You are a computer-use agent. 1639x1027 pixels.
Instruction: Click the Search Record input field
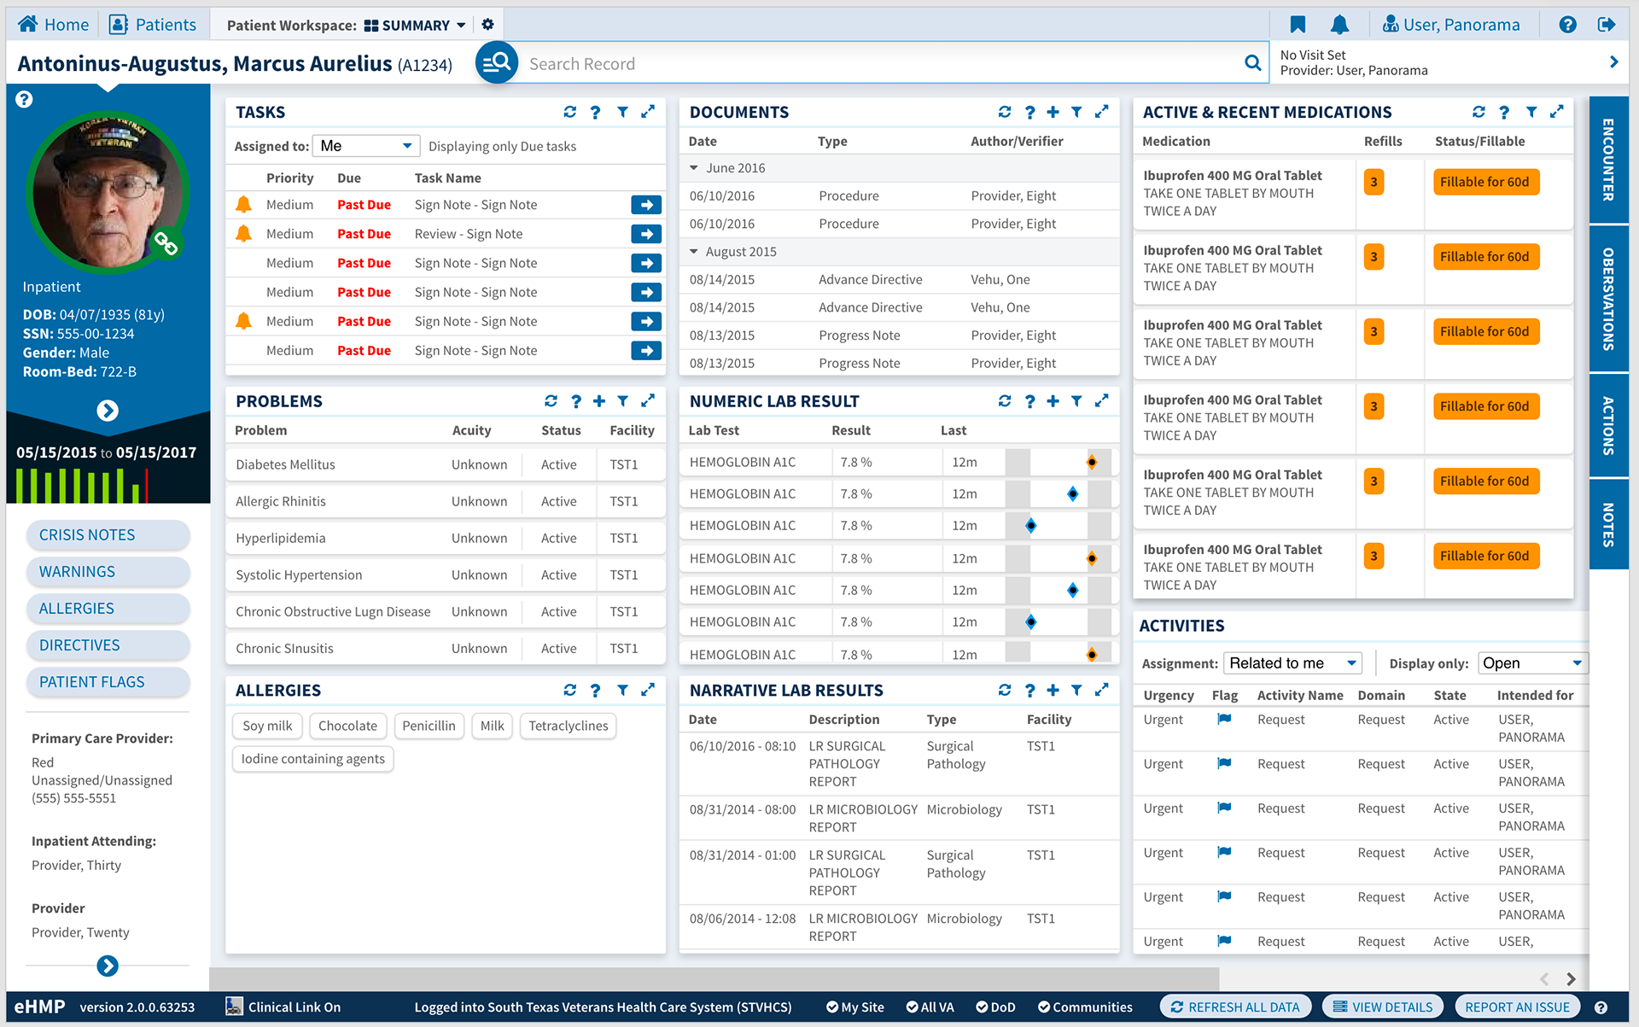click(879, 64)
